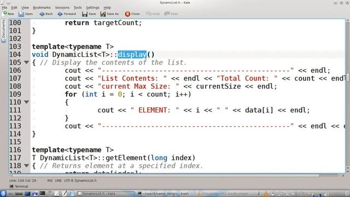The image size is (350, 197).
Task: Click line number 114 in the gutter
Action: coord(15,134)
